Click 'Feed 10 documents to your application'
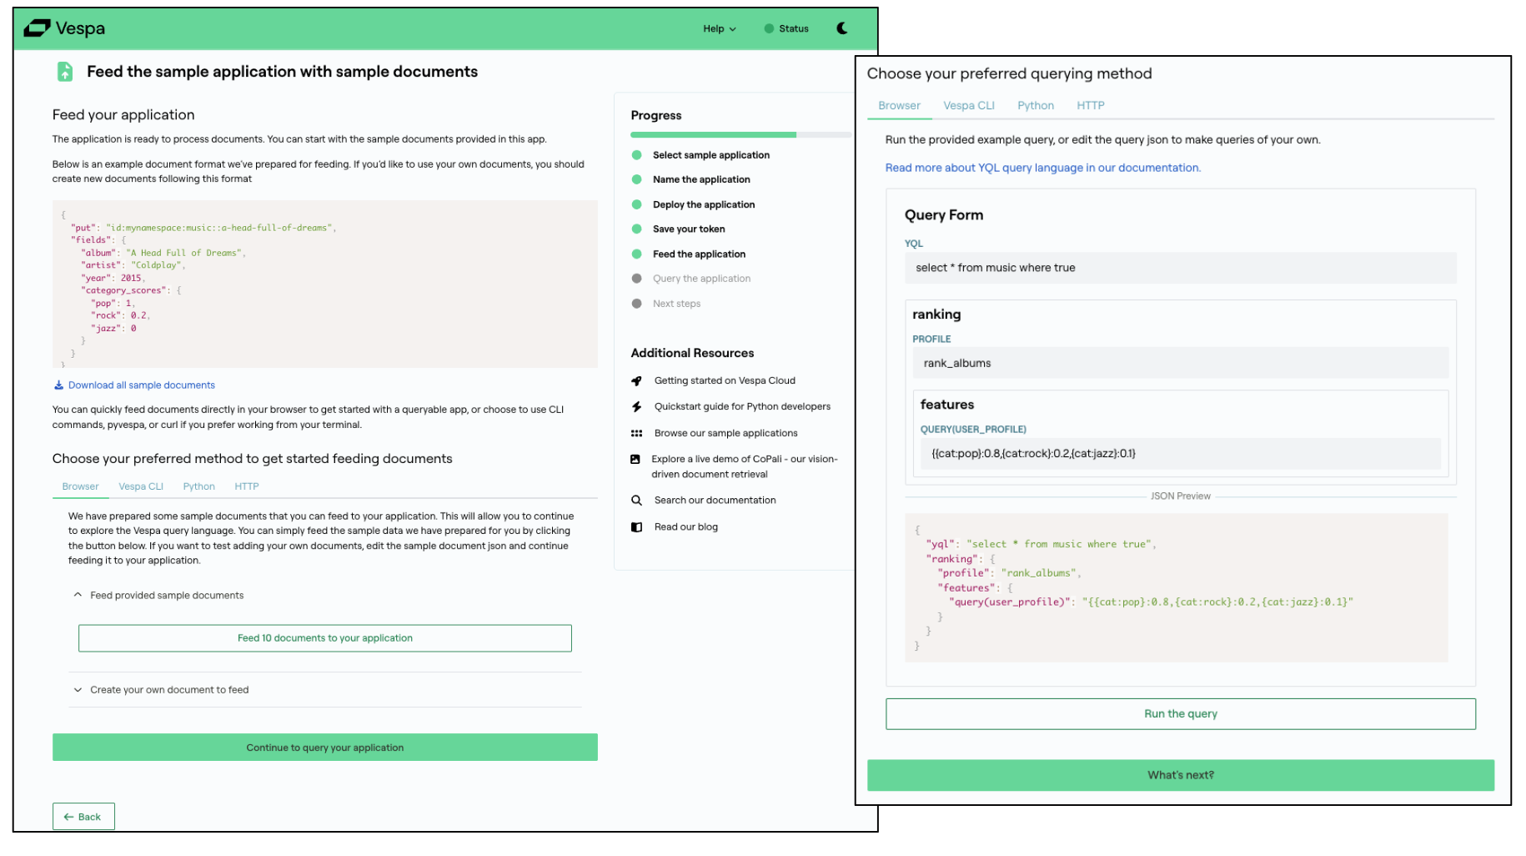This screenshot has width=1526, height=856. point(324,637)
